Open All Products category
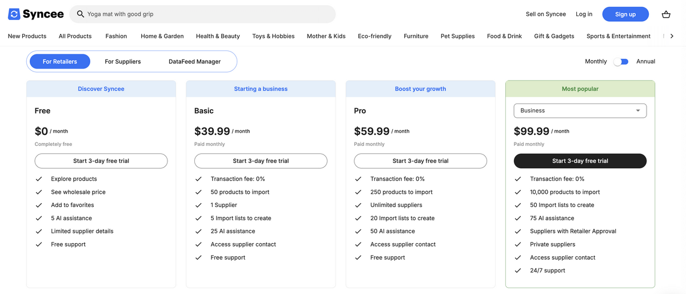Image resolution: width=686 pixels, height=294 pixels. pyautogui.click(x=75, y=36)
